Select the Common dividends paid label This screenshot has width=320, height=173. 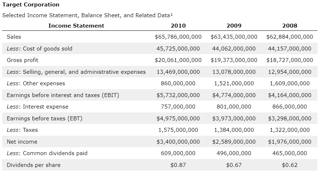click(47, 153)
